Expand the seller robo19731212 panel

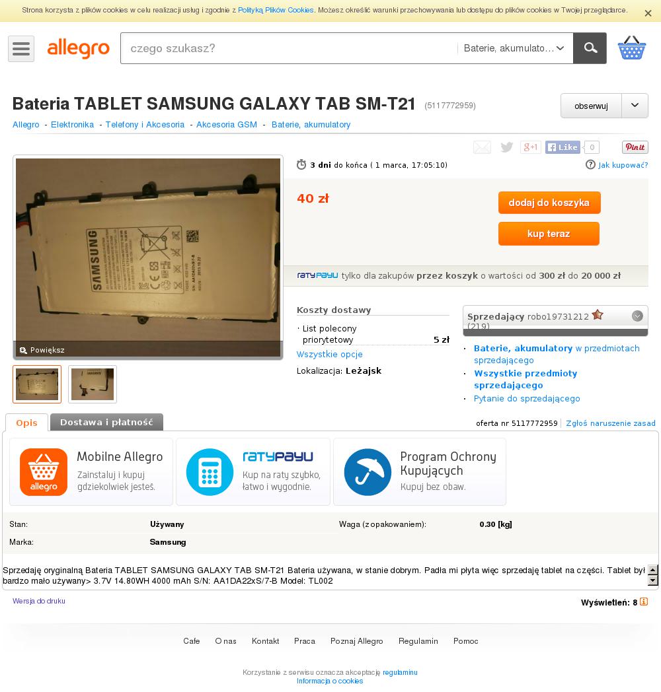637,316
